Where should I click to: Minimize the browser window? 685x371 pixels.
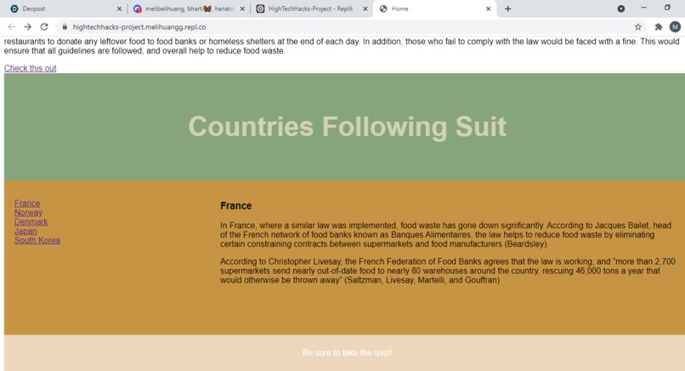(643, 8)
